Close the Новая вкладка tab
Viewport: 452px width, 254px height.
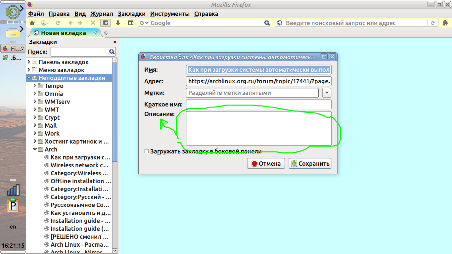pyautogui.click(x=95, y=33)
